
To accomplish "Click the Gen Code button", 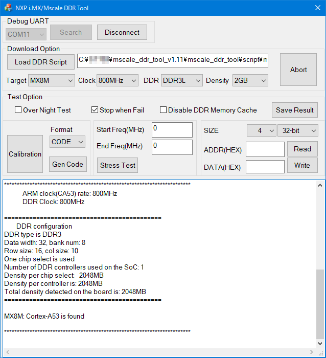I will tap(68, 164).
